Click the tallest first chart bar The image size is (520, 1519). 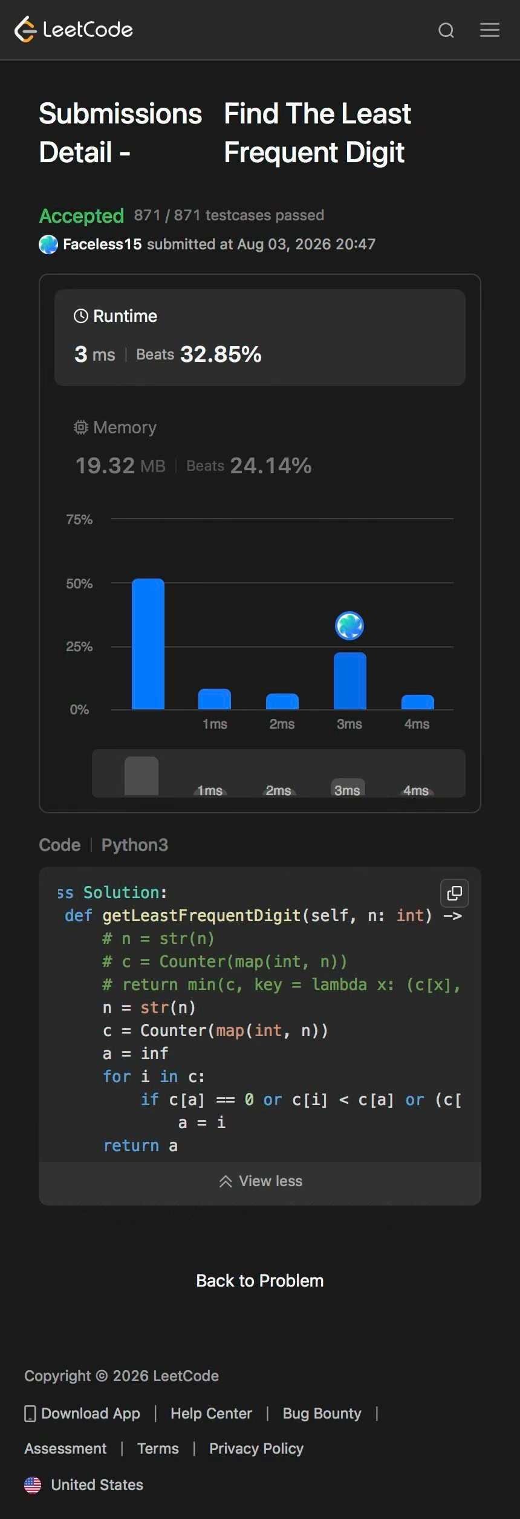148,644
